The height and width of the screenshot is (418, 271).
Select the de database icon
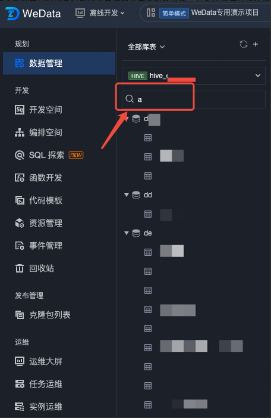136,233
